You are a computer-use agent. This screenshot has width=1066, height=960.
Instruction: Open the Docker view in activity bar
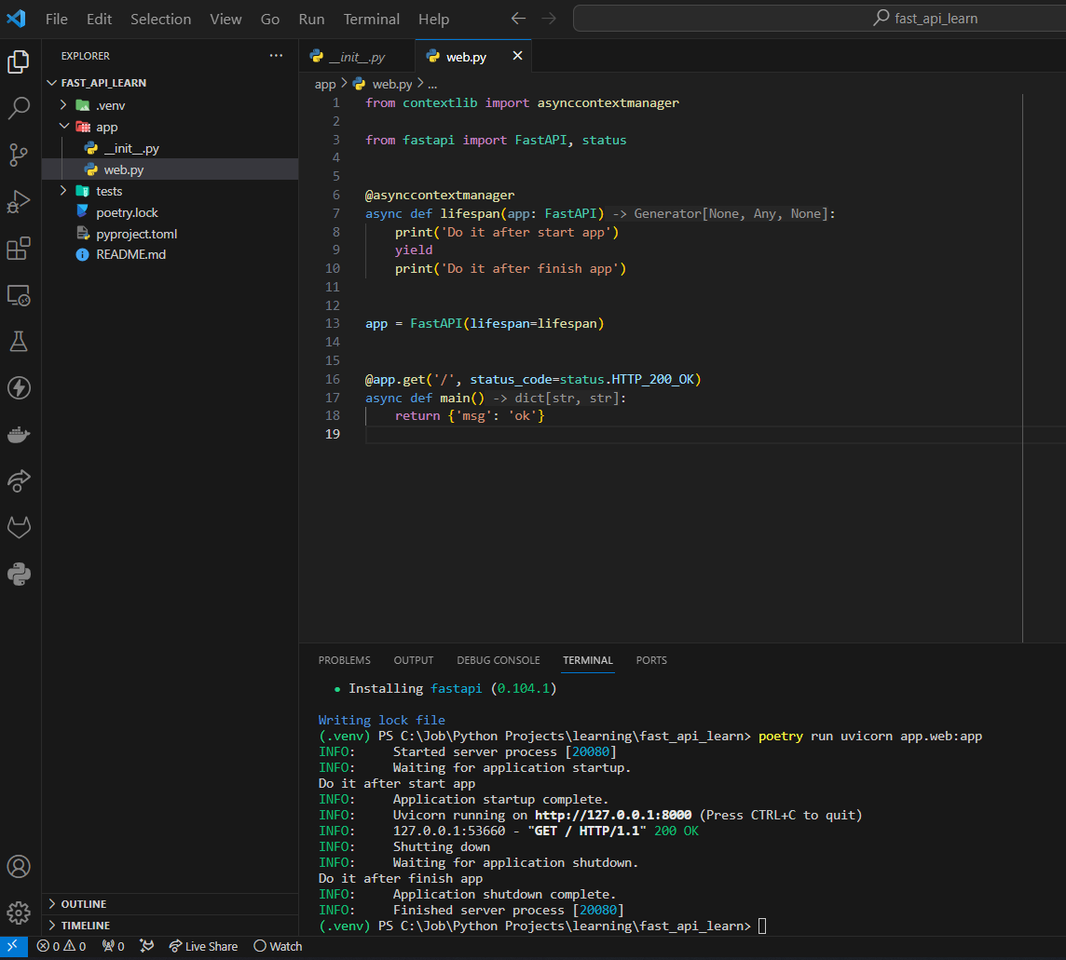(19, 435)
